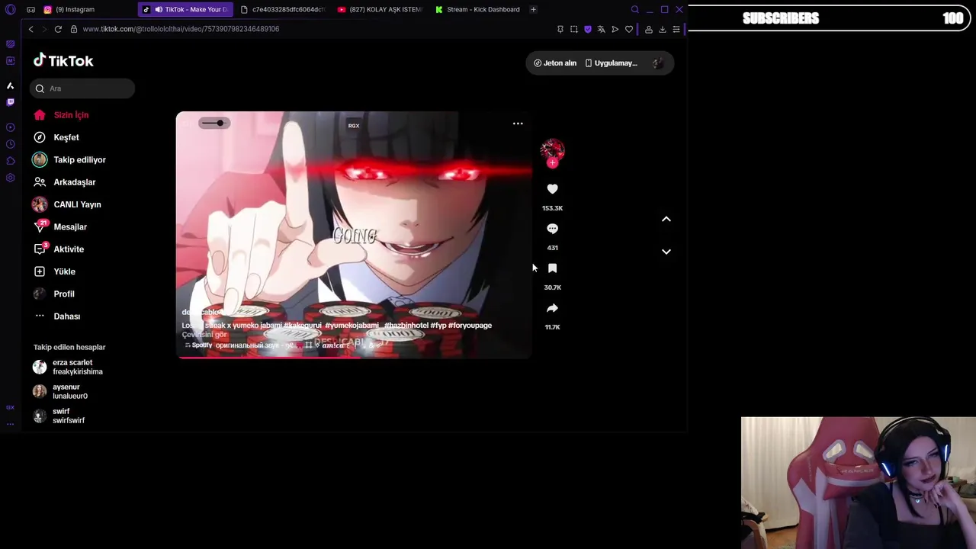Screen dimensions: 976x549
Task: Expand the Dahası menu
Action: [57, 316]
